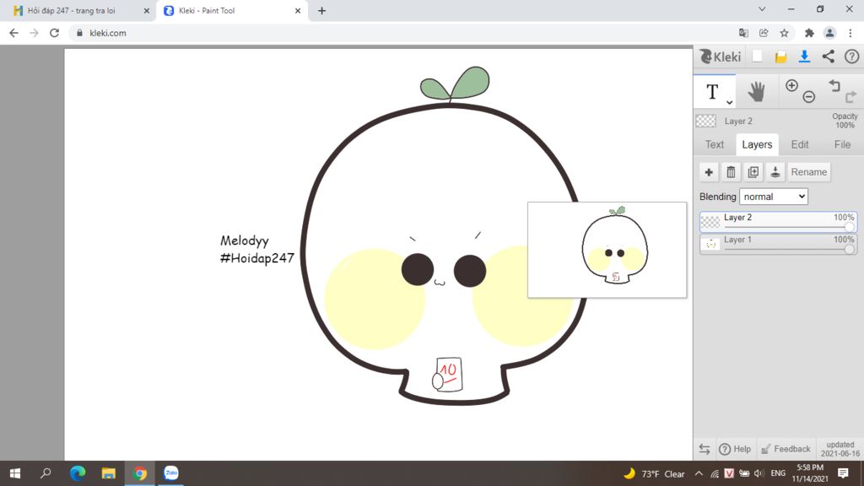The image size is (864, 486).
Task: Switch to the Text tab
Action: (x=715, y=144)
